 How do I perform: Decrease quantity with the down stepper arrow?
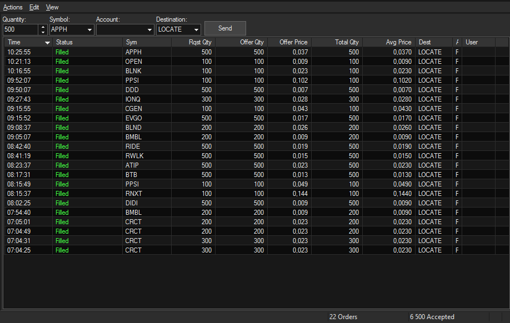click(x=43, y=32)
